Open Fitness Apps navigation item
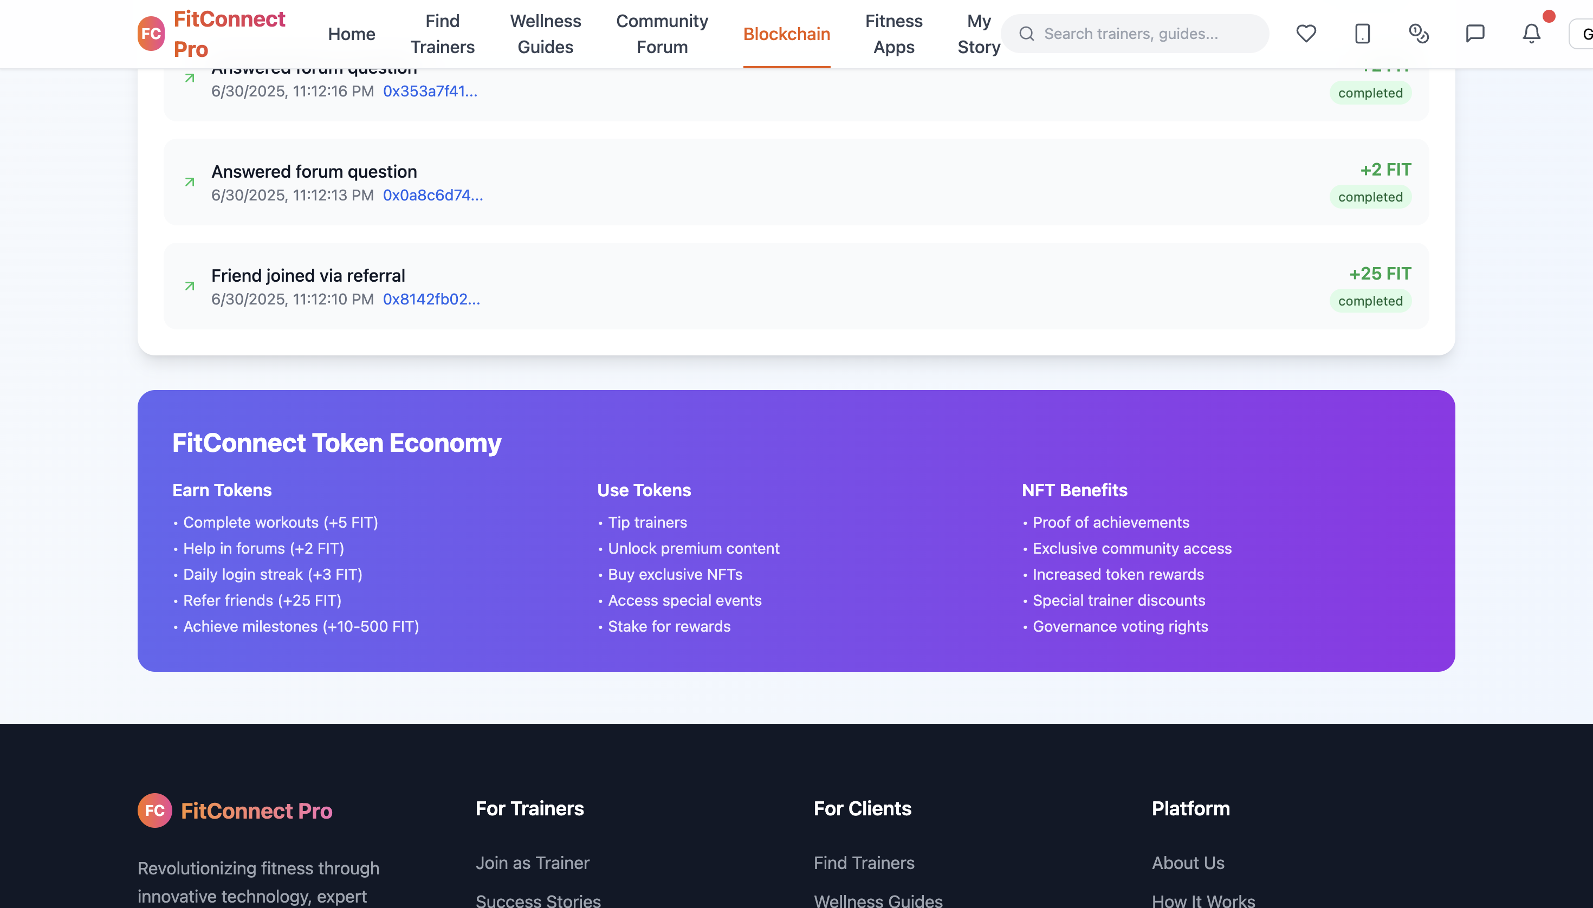 pos(893,34)
